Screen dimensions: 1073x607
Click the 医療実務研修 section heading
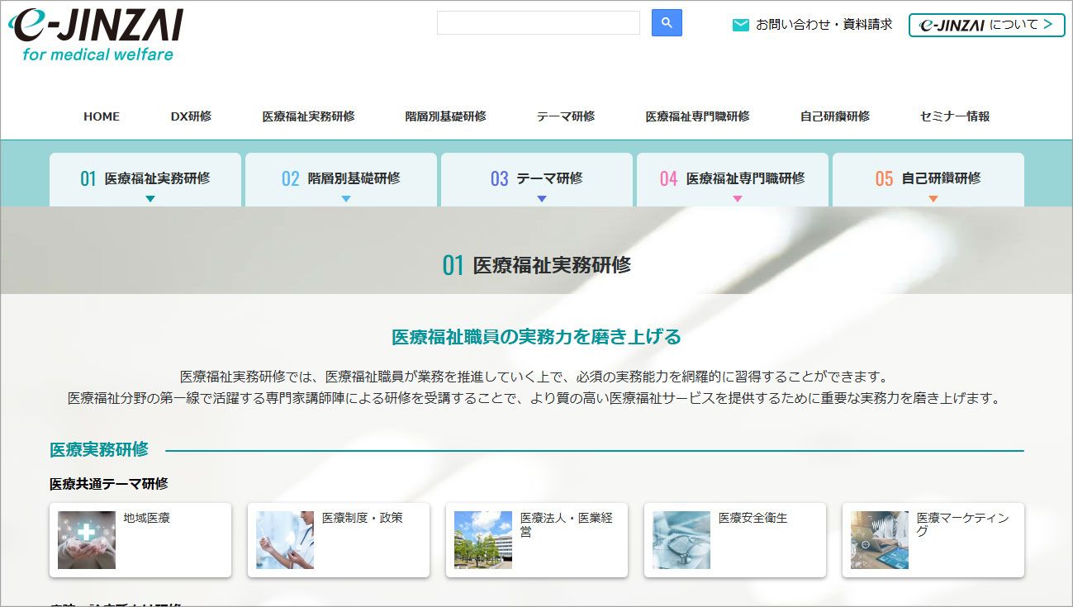[x=99, y=450]
